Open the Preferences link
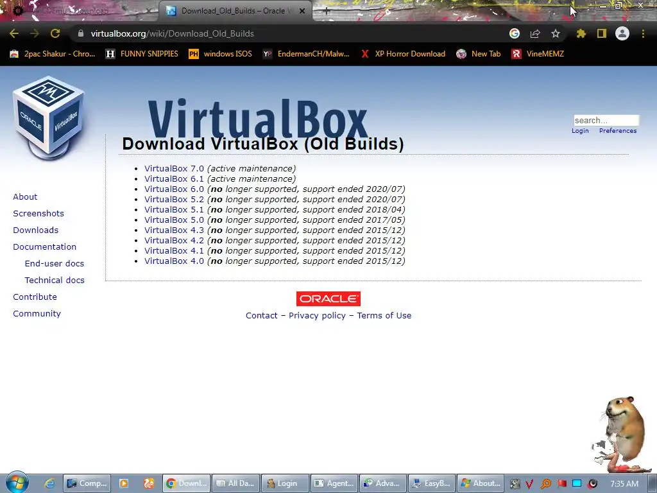This screenshot has width=657, height=493. click(618, 131)
